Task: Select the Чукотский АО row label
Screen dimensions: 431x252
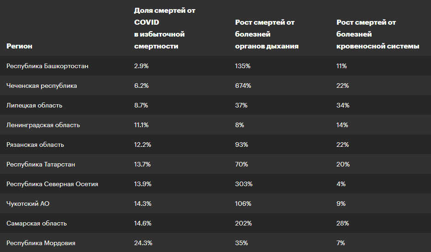Action: click(28, 204)
